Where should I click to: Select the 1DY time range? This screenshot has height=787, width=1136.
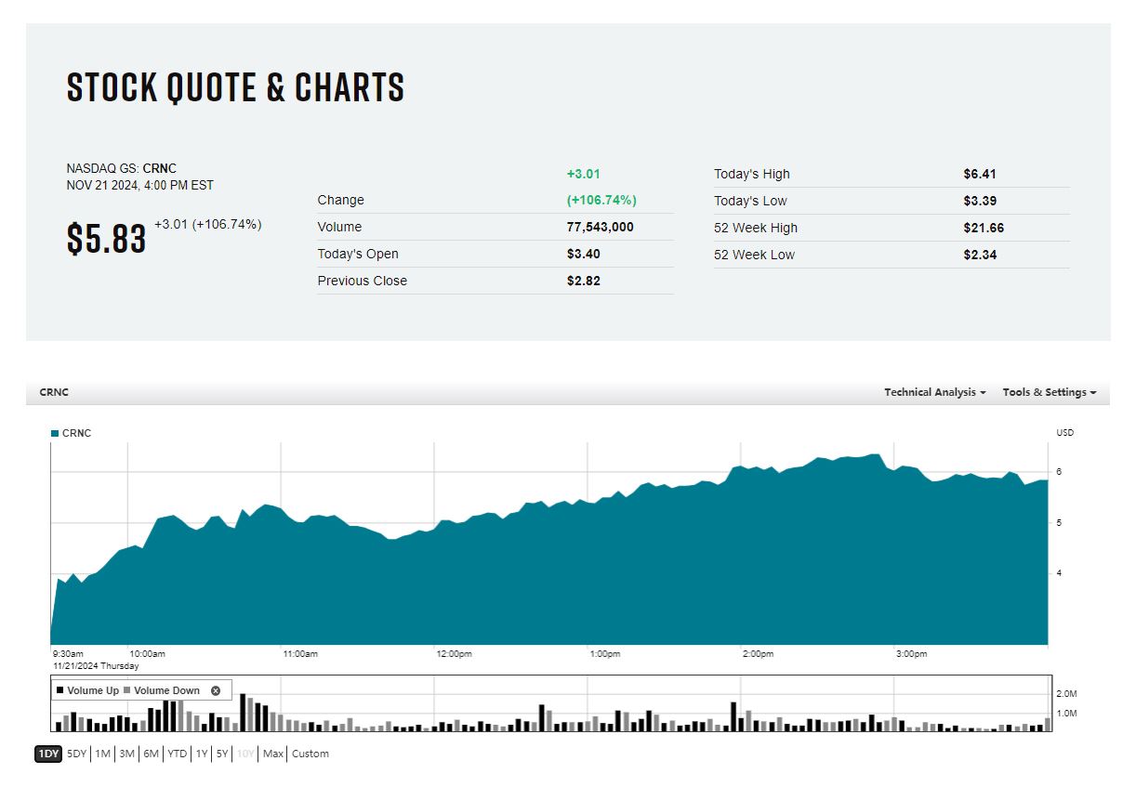[48, 754]
